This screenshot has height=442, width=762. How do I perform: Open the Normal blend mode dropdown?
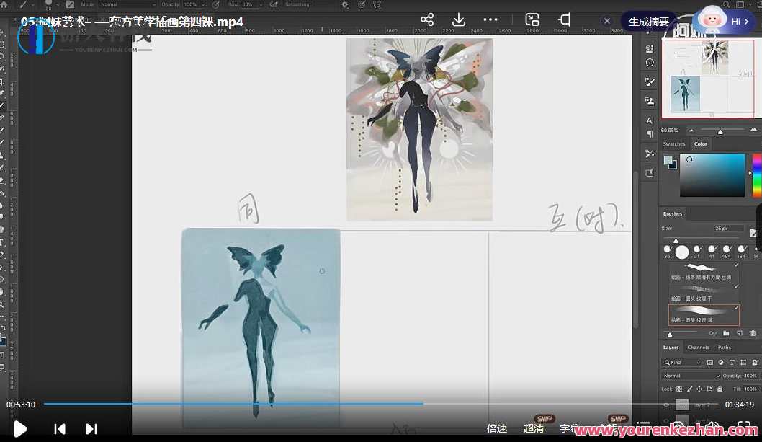(691, 376)
